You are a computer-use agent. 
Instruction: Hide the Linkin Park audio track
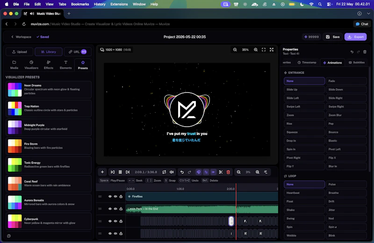click(x=110, y=209)
